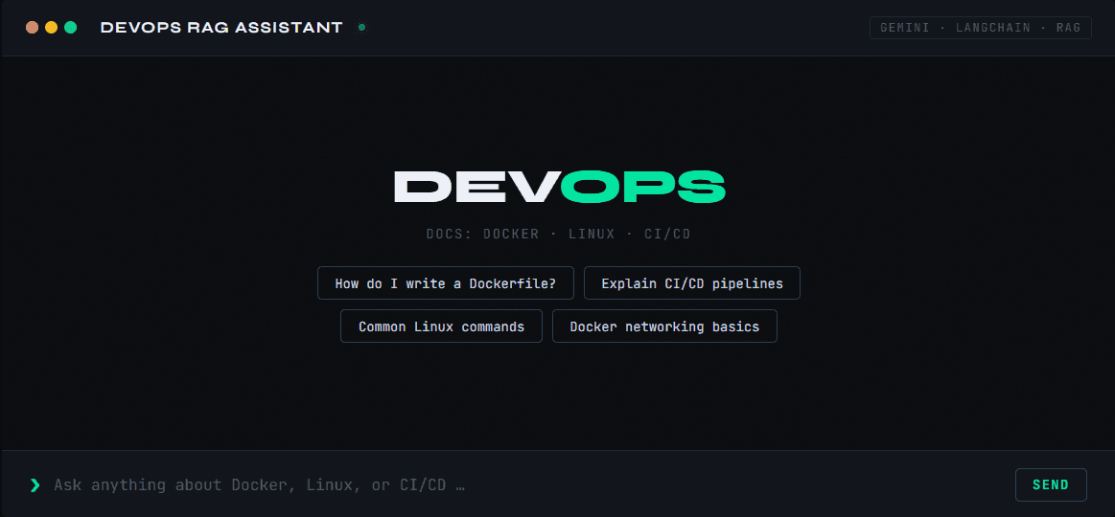Select 'Docker networking basics' suggestion
The height and width of the screenshot is (517, 1115).
(x=664, y=326)
